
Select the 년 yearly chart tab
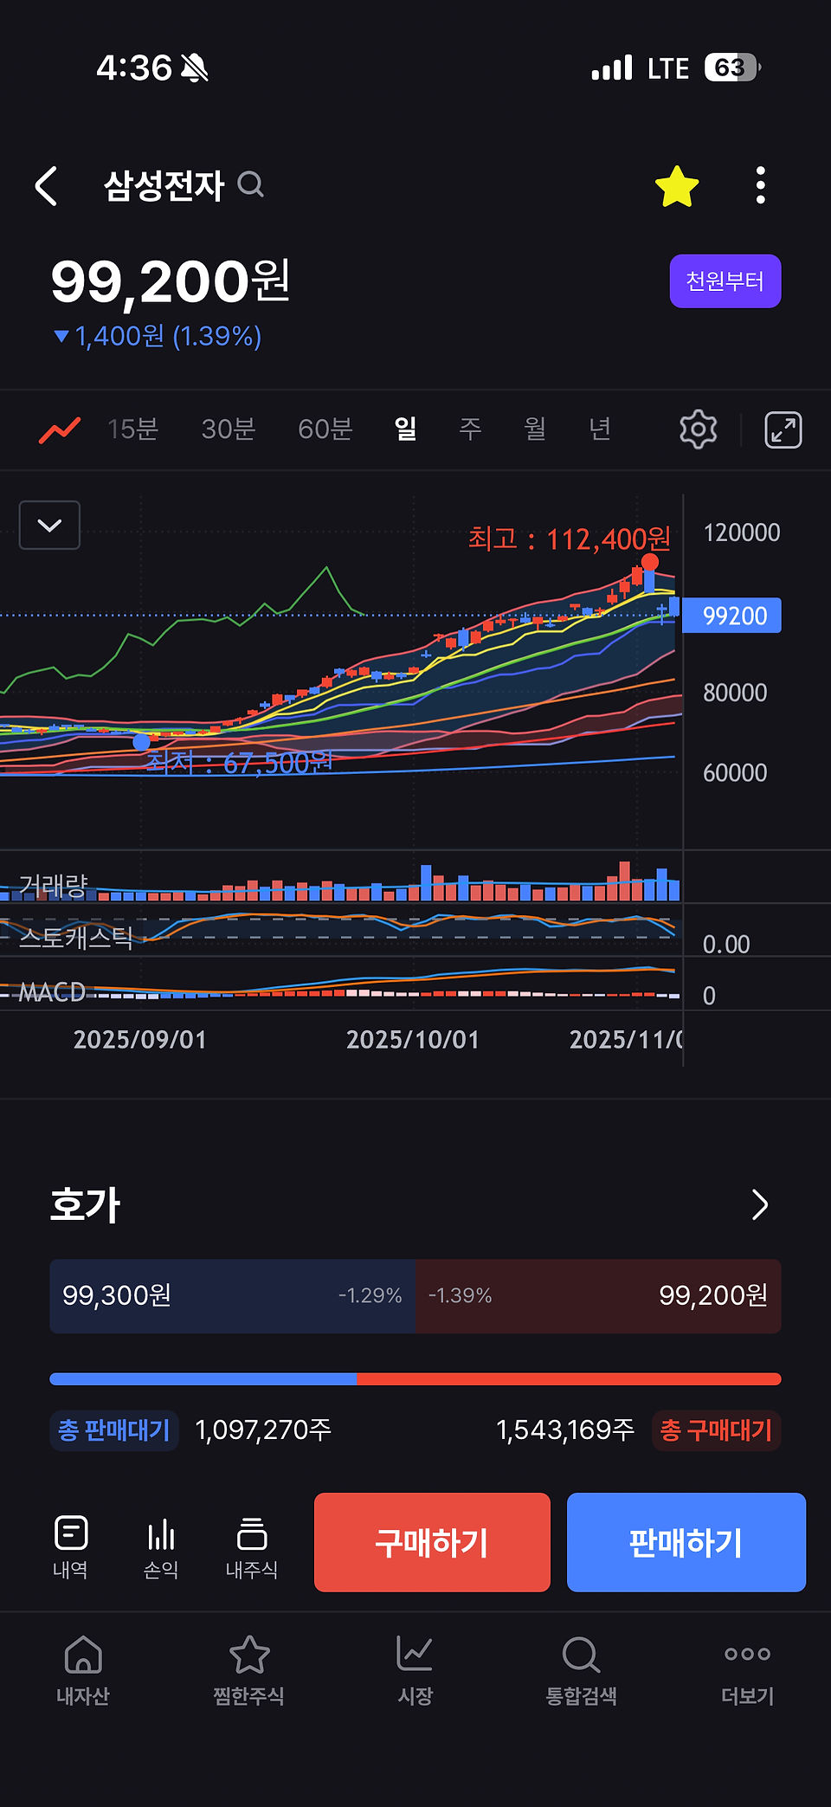tap(600, 429)
